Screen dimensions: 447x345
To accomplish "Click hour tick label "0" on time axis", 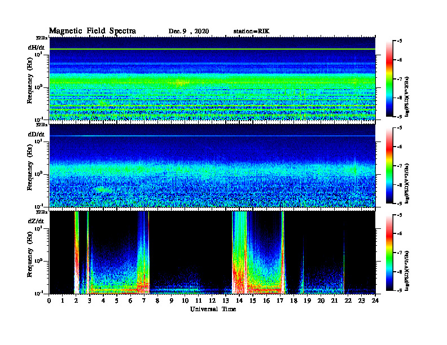I will [x=49, y=301].
